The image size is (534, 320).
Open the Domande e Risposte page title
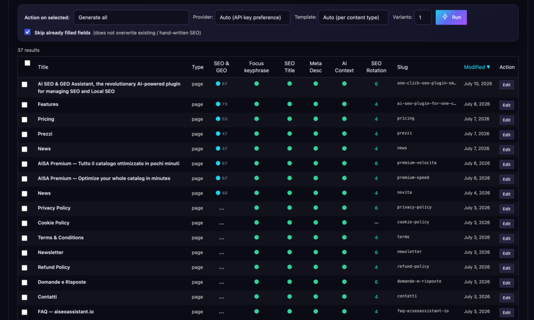click(62, 282)
